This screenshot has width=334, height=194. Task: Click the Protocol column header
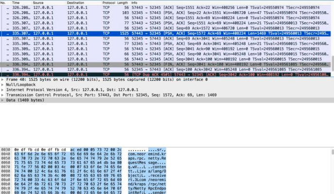click(108, 3)
